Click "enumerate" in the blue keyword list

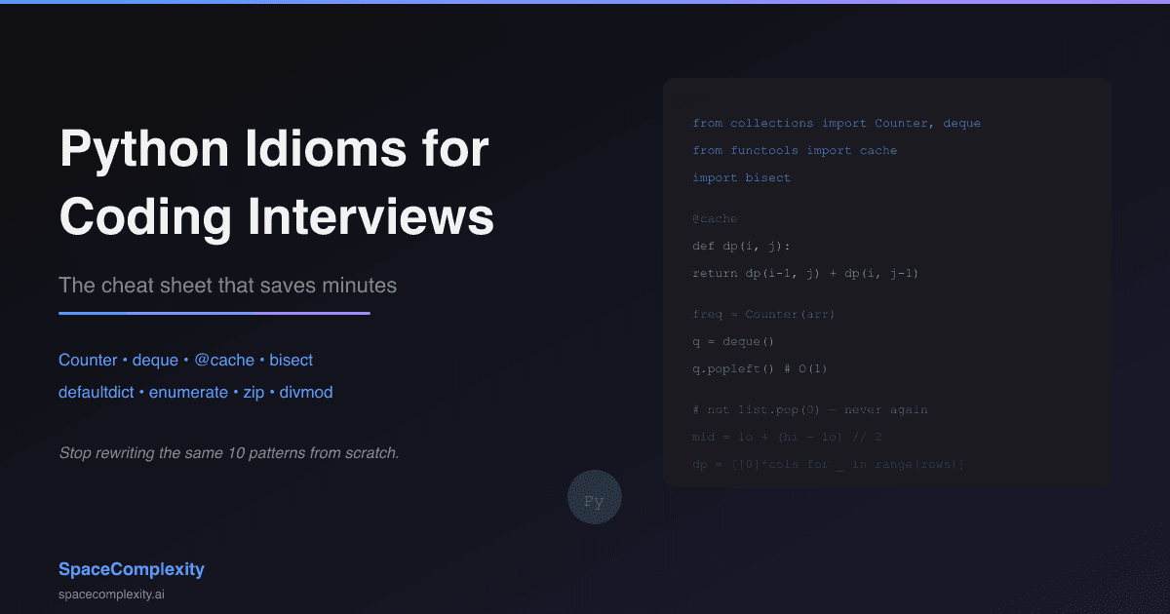[x=188, y=392]
